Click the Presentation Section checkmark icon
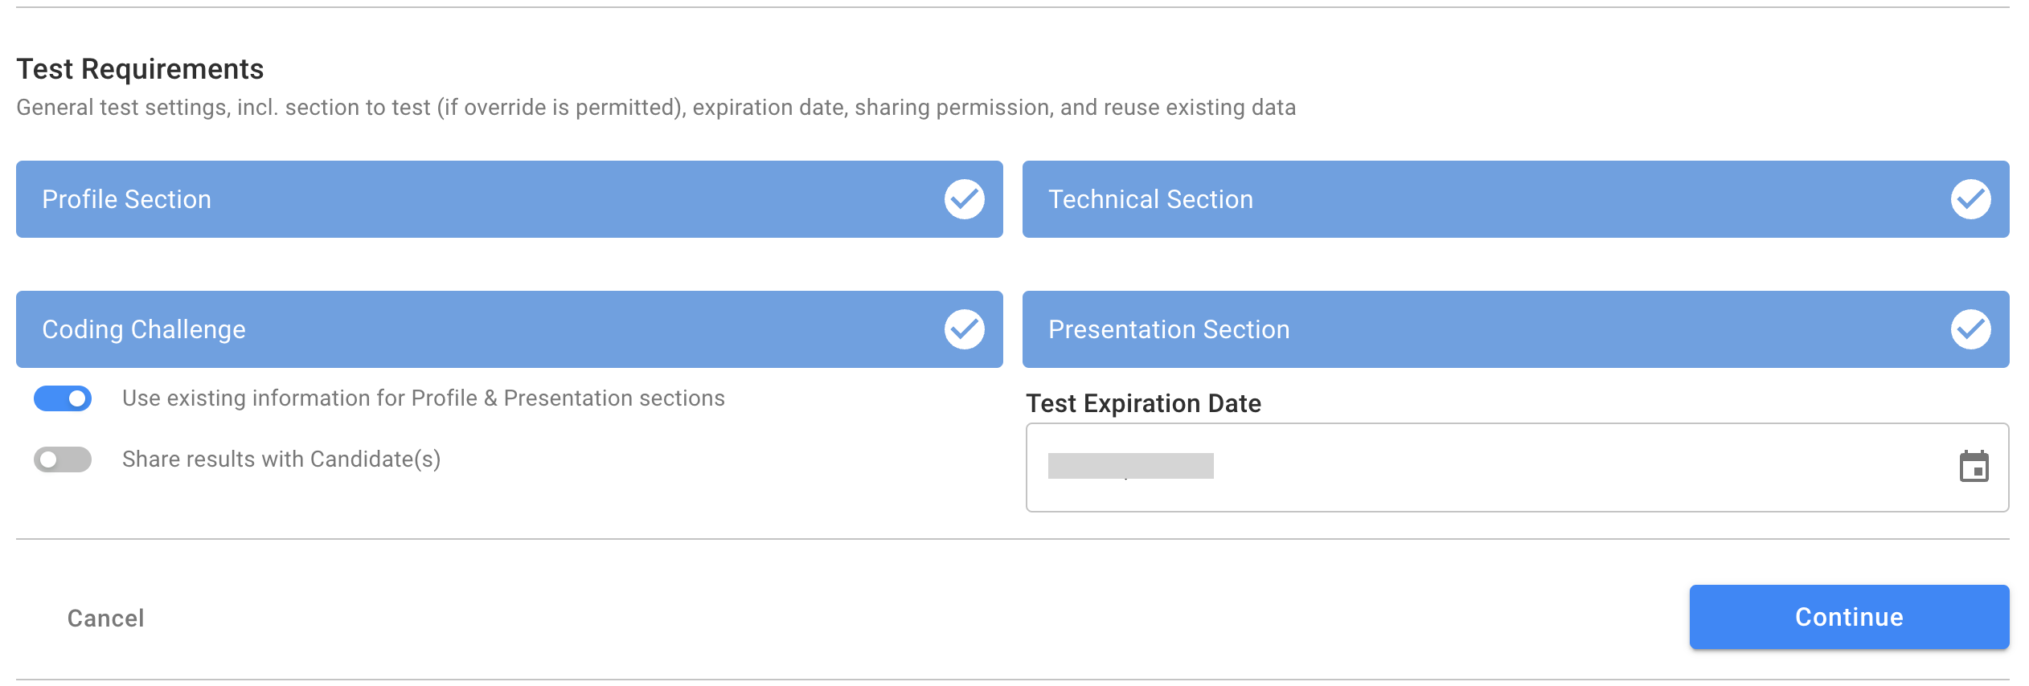2029x686 pixels. coord(1970,329)
